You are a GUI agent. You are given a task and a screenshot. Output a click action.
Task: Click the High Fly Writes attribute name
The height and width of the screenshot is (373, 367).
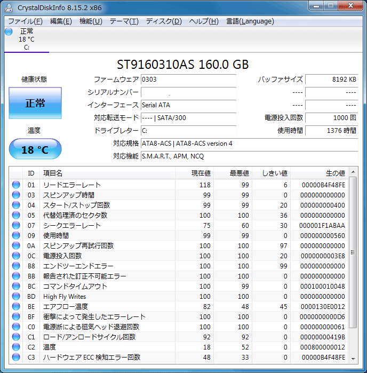pyautogui.click(x=65, y=297)
